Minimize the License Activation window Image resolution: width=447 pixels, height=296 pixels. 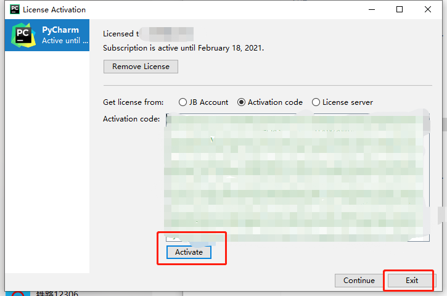click(372, 9)
